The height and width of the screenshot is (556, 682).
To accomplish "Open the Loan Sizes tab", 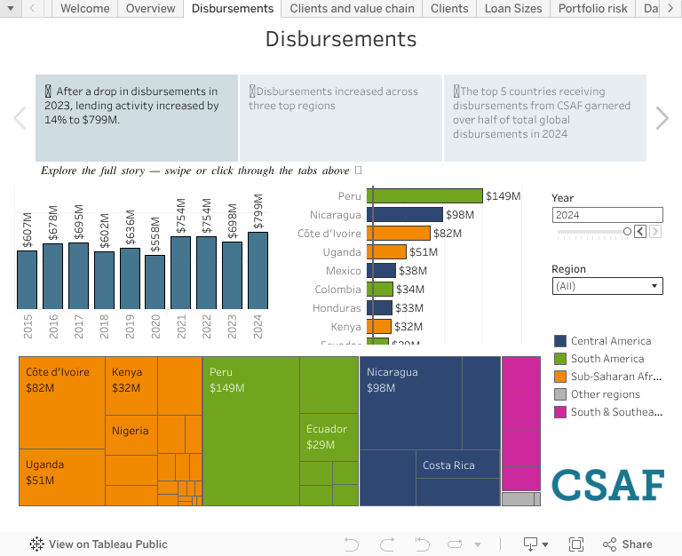I will point(512,9).
